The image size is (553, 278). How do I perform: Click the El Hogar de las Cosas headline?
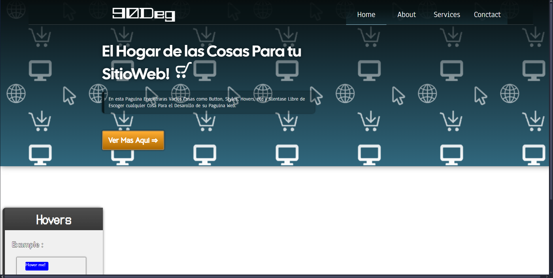click(x=201, y=52)
